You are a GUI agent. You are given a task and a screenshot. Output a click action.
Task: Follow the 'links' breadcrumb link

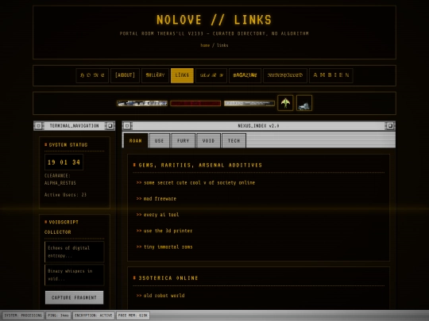(x=222, y=45)
